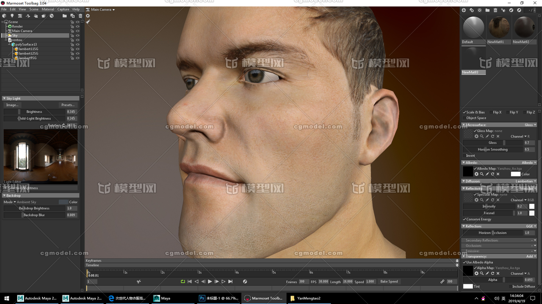The height and width of the screenshot is (304, 542).
Task: Adjust the sky Brightness slider
Action: coord(34,112)
